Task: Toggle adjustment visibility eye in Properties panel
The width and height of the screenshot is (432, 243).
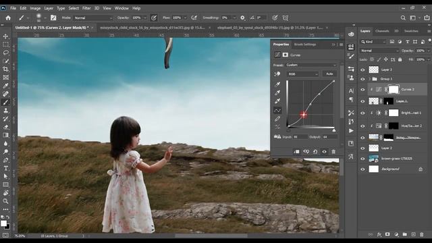Action: tap(324, 151)
